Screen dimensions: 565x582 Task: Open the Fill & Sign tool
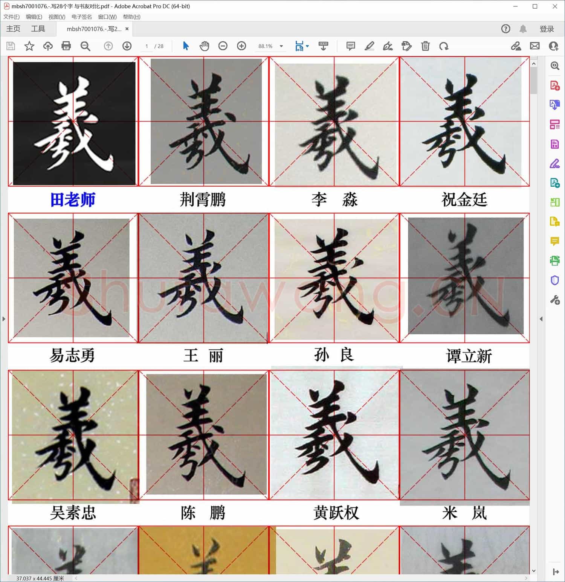tap(554, 163)
